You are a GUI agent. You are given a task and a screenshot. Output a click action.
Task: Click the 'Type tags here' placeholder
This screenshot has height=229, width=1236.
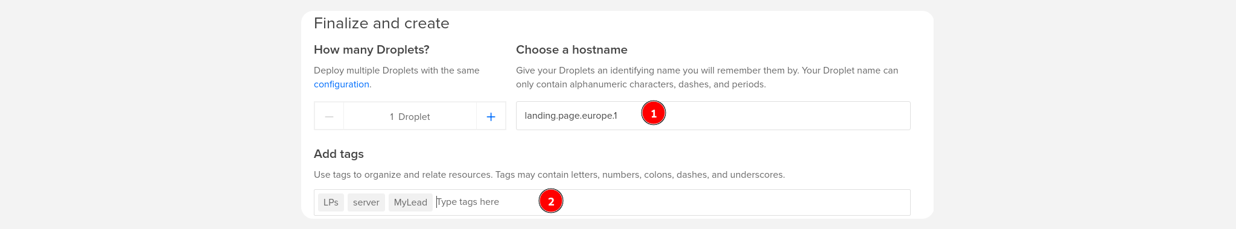point(468,202)
